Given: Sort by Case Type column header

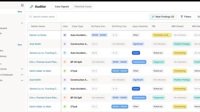Looking at the screenshot, I should [x=77, y=26].
